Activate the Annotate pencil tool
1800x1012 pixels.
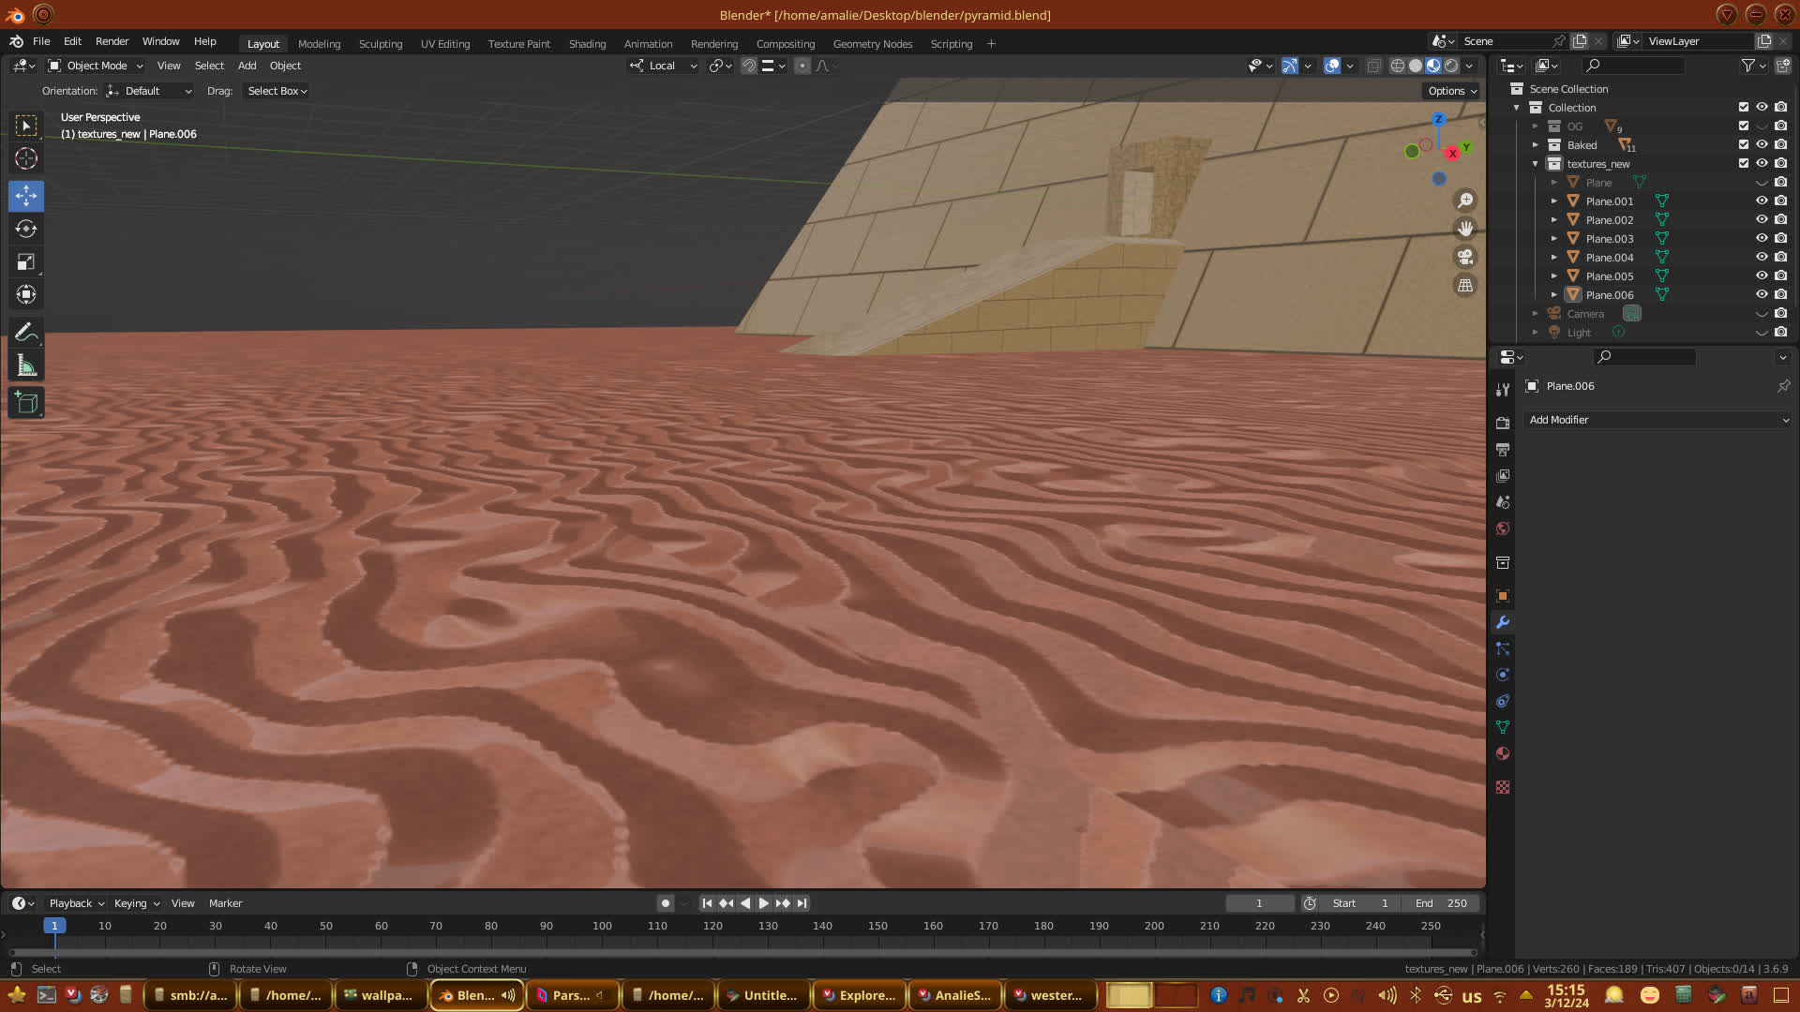tap(26, 333)
